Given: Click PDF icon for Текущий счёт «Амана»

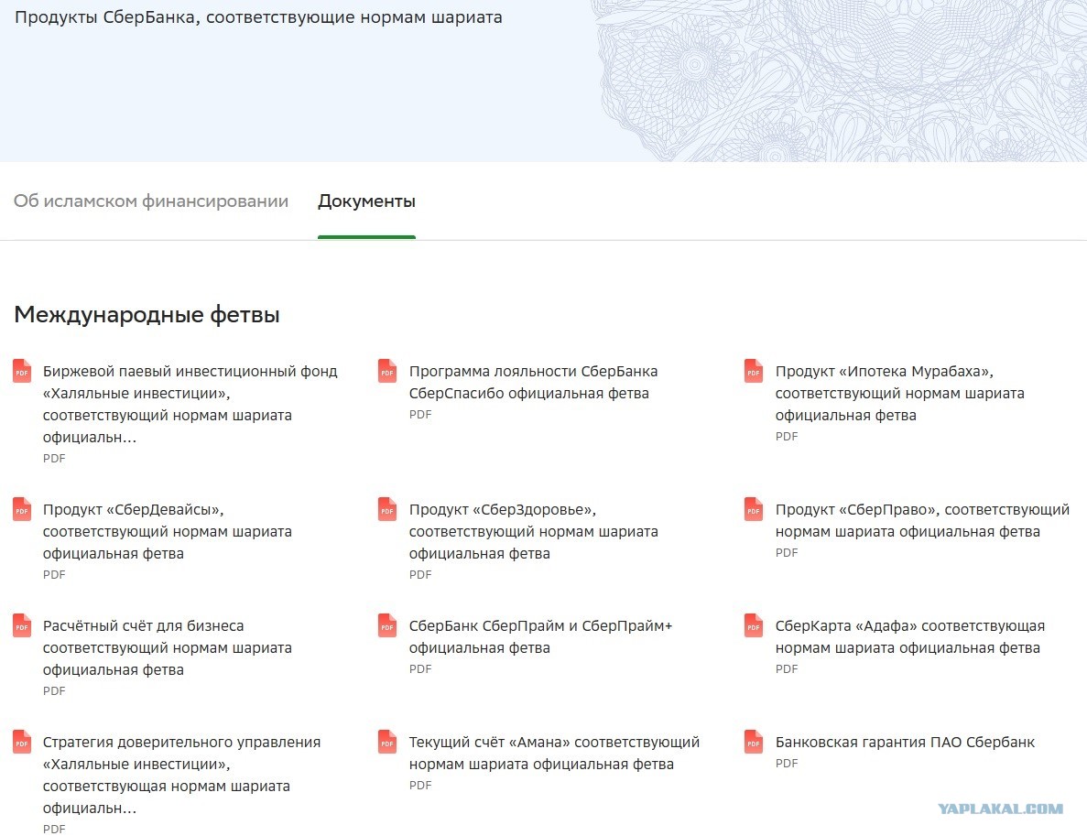Looking at the screenshot, I should coord(387,742).
